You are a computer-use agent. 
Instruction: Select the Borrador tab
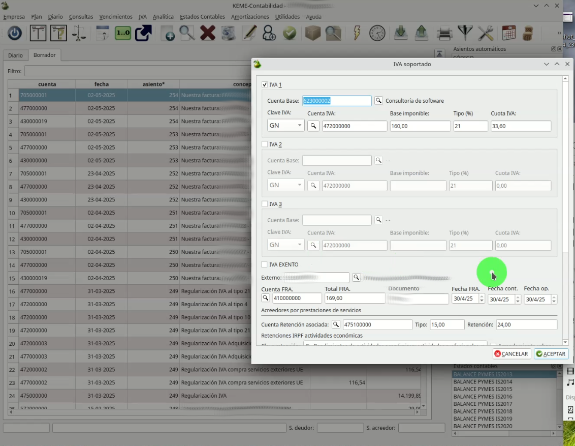point(44,55)
